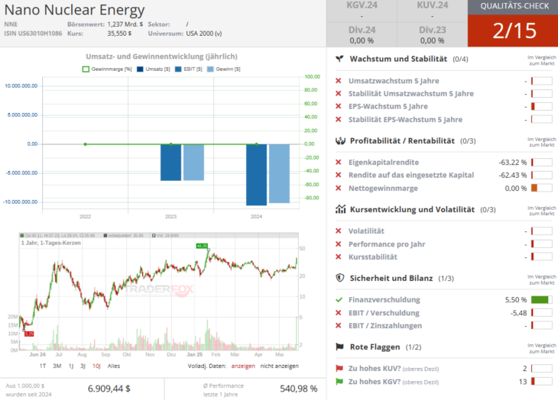Click the Rote Flaggen black flag icon
558x400 pixels.
coord(340,347)
